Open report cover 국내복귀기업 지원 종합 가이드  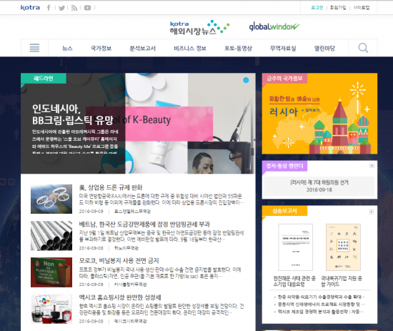(x=343, y=247)
